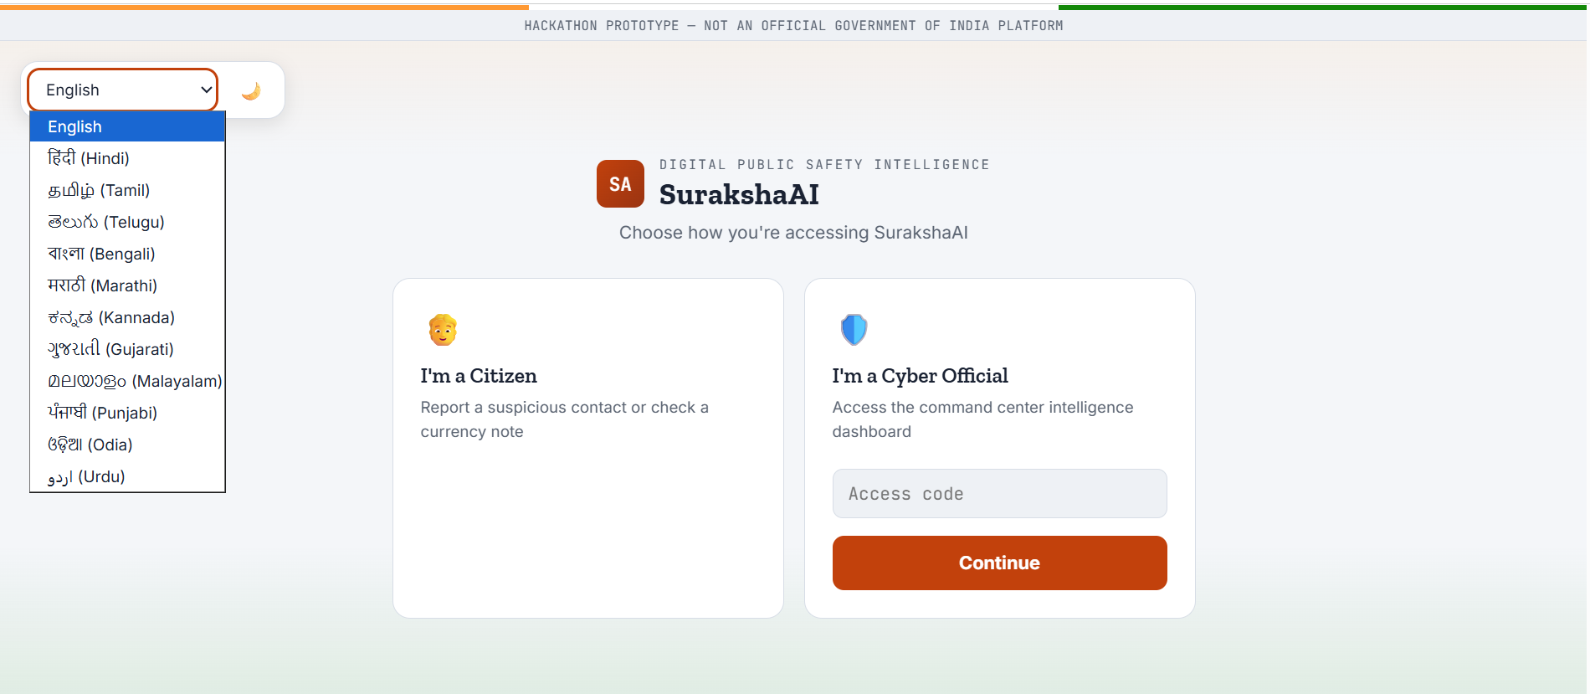1590x694 pixels.
Task: Choose Urdu at the list bottom
Action: coord(127,476)
